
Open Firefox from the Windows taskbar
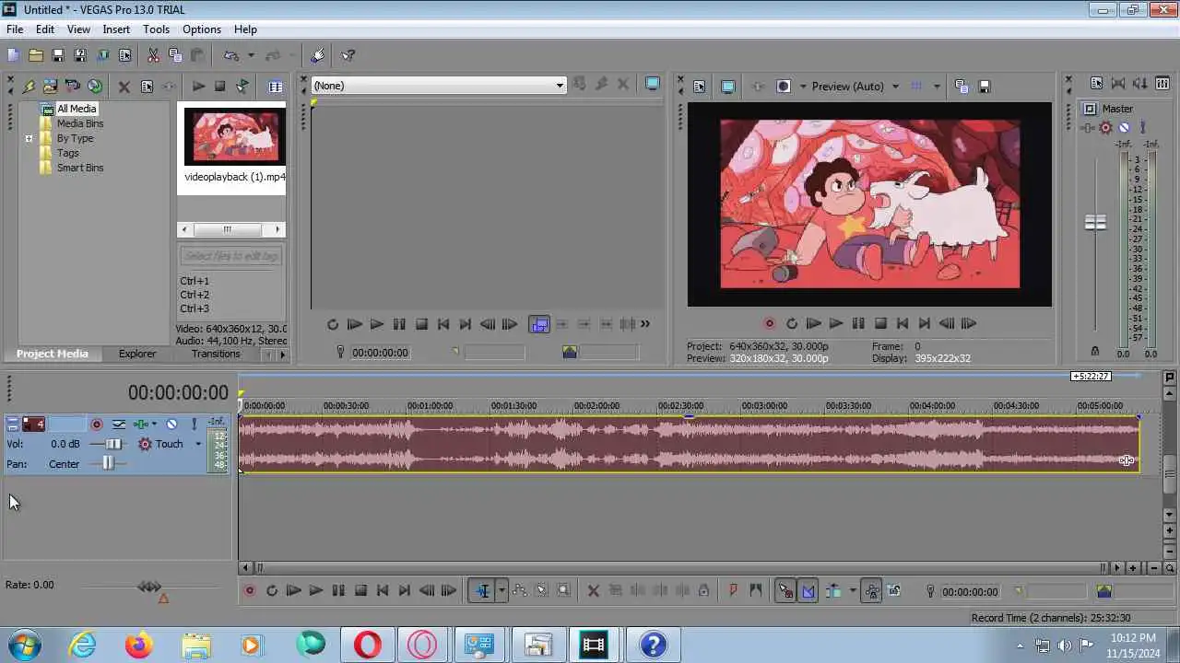click(x=139, y=646)
